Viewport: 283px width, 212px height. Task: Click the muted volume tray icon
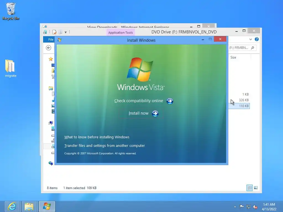255,207
